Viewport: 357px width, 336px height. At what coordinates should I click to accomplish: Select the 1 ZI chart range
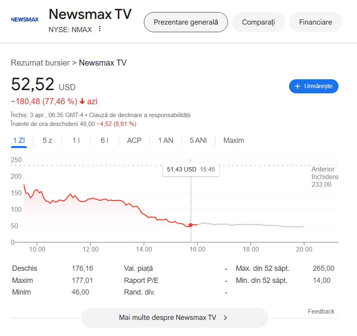(19, 140)
